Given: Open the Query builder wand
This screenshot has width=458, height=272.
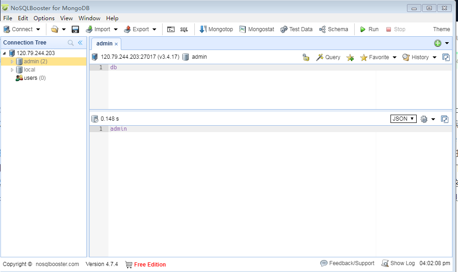Looking at the screenshot, I should (328, 57).
